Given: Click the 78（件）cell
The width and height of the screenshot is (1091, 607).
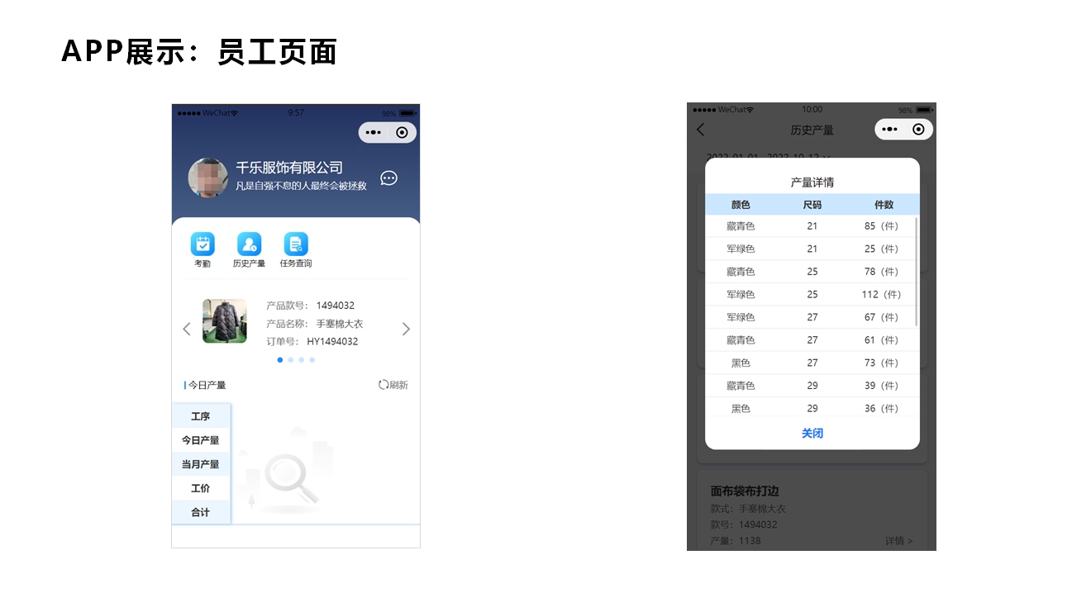Looking at the screenshot, I should (881, 272).
